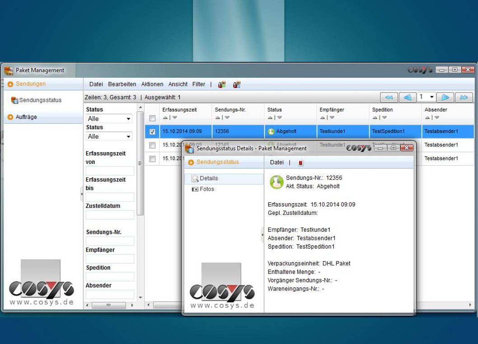Sort Sendungs-Nr. column descending
This screenshot has width=478, height=344.
tap(227, 118)
